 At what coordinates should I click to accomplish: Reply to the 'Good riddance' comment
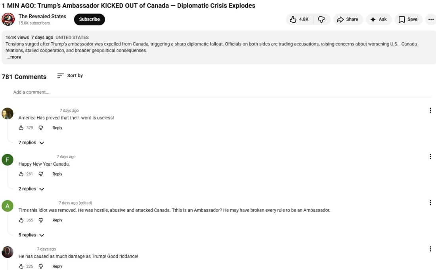point(57,266)
